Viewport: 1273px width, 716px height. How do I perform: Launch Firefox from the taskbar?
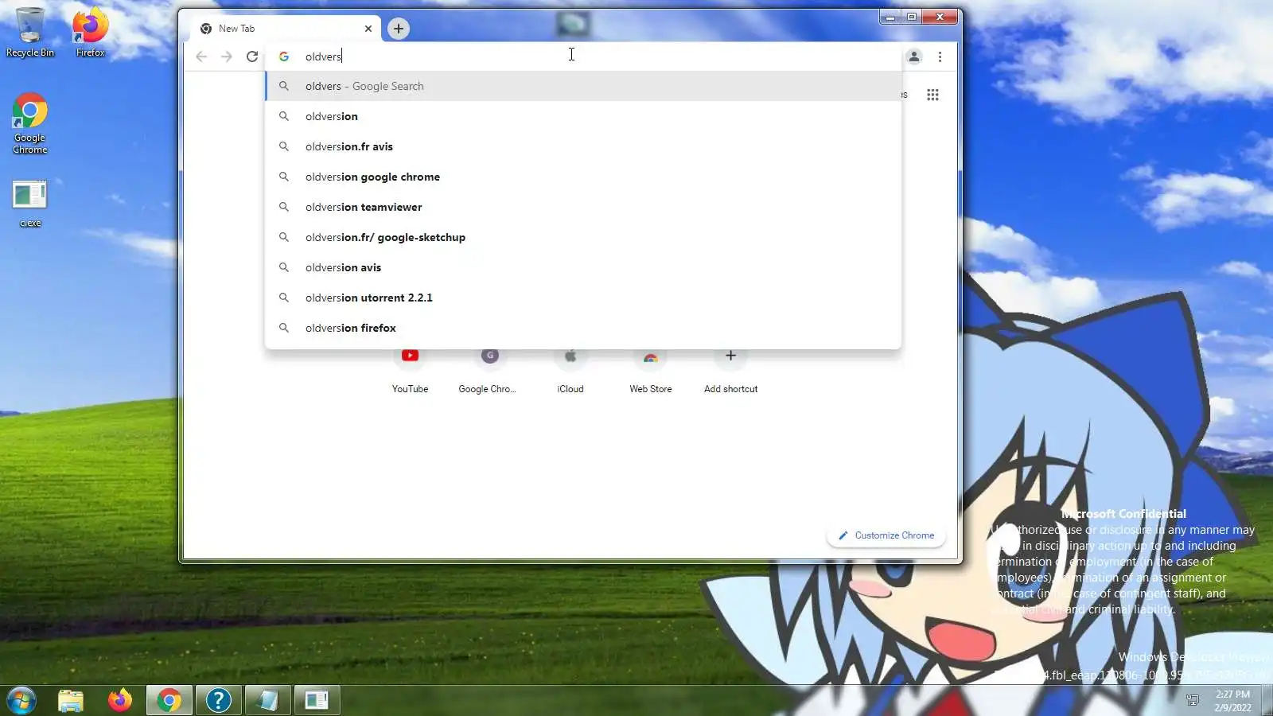click(120, 700)
